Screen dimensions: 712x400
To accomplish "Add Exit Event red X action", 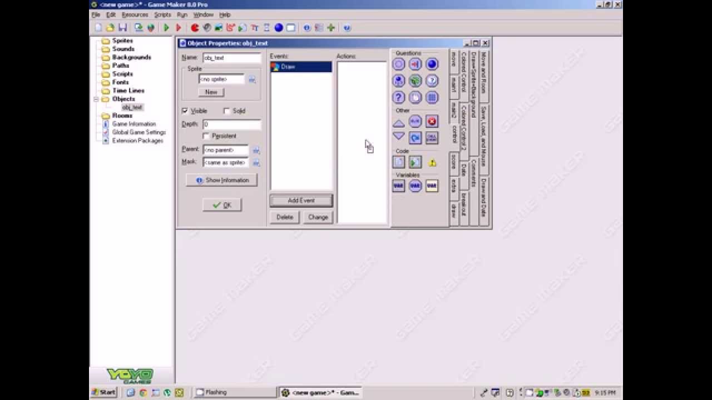I will pos(432,122).
